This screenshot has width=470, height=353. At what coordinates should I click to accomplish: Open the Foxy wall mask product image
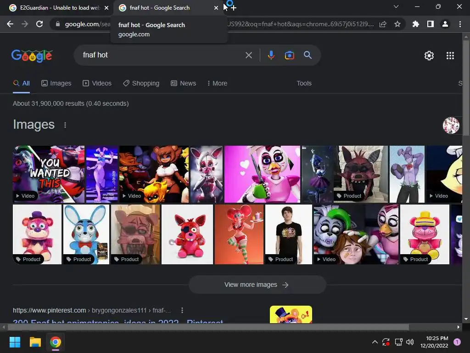(x=361, y=174)
